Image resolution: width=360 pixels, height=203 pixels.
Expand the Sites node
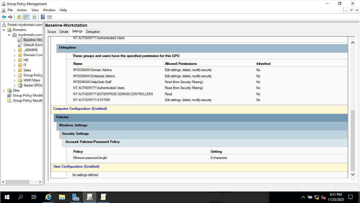[x=4, y=90]
